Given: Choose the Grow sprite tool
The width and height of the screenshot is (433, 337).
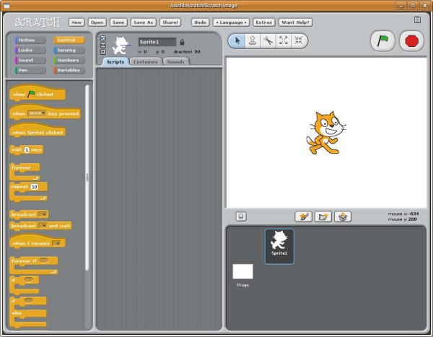Looking at the screenshot, I should point(283,41).
